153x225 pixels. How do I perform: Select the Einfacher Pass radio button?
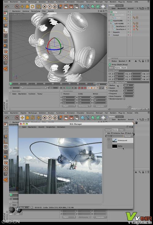tap(112, 133)
